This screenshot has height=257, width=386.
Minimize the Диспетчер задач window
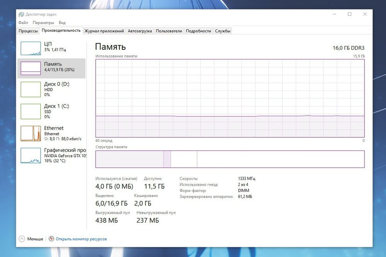[x=335, y=14]
